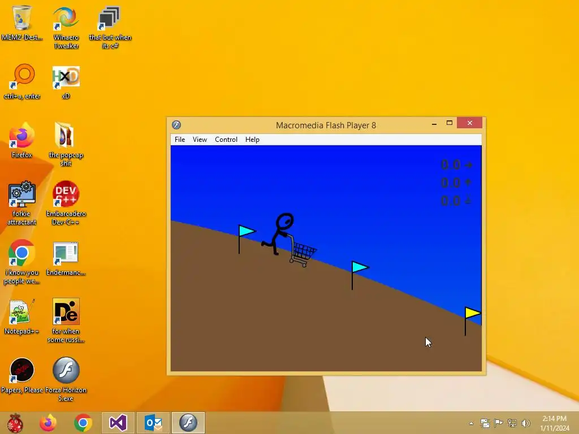Select the HxD 'xD' desktop icon
This screenshot has height=434, width=579.
click(x=66, y=82)
